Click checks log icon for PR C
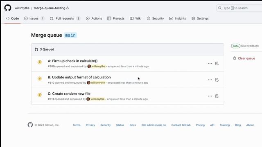Screen dimensions: 262x147 point(217,96)
